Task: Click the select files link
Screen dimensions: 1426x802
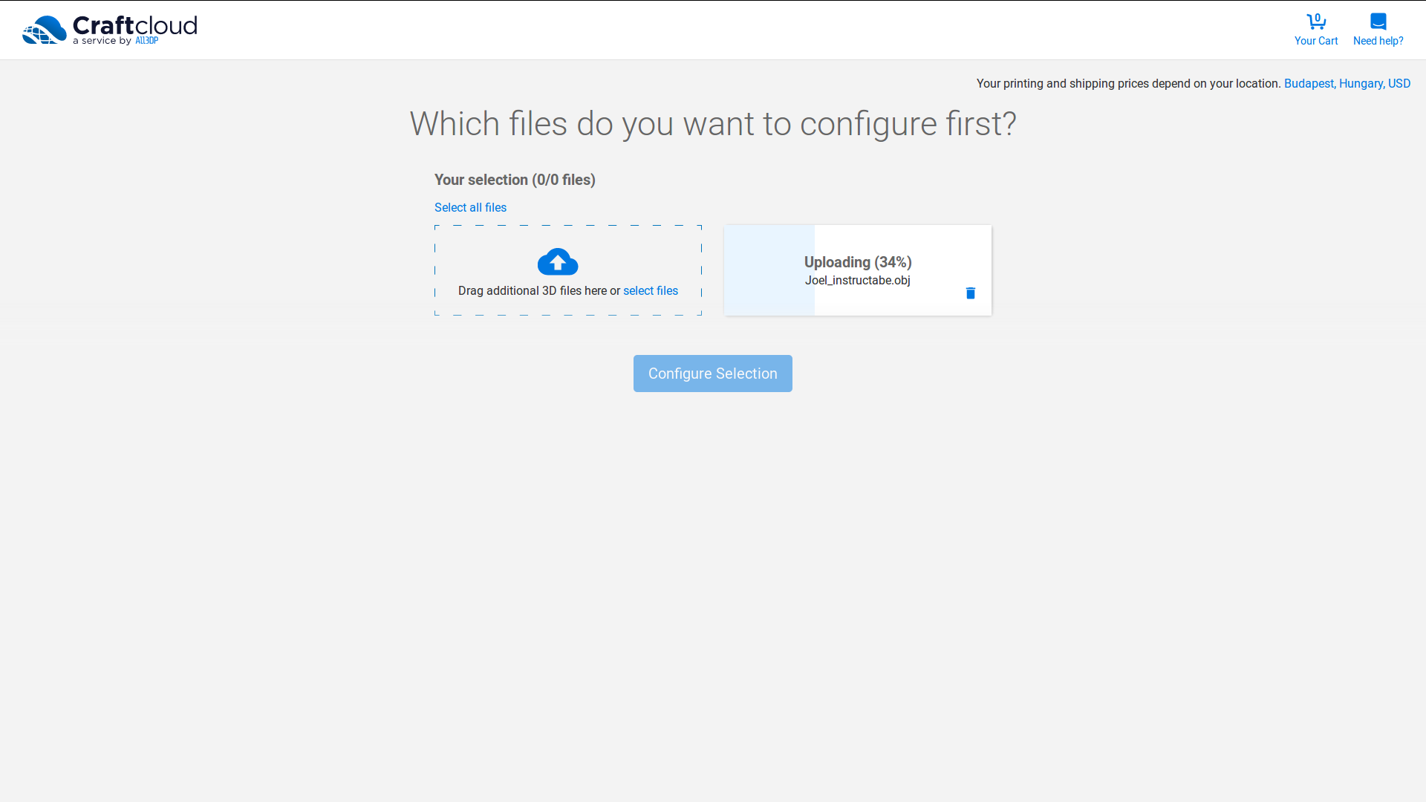Action: point(651,291)
